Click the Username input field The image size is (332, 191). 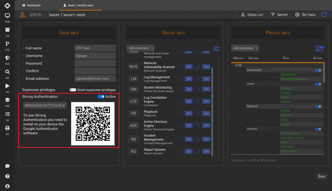95,56
